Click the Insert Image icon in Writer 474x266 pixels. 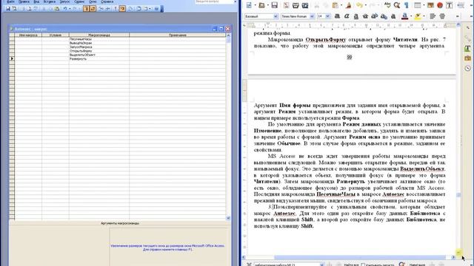pyautogui.click(x=430, y=5)
